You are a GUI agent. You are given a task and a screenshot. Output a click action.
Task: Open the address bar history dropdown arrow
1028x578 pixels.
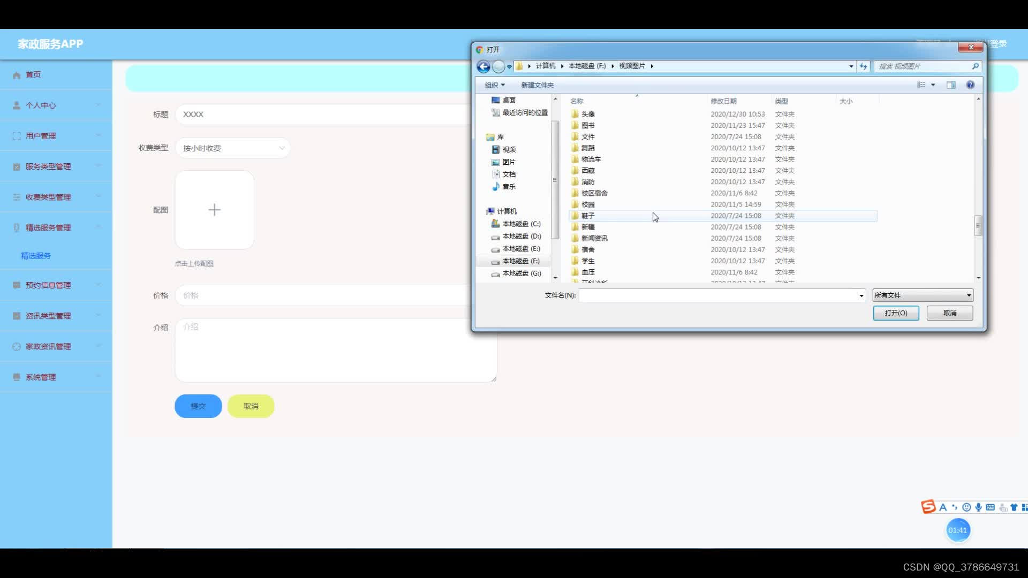click(851, 66)
